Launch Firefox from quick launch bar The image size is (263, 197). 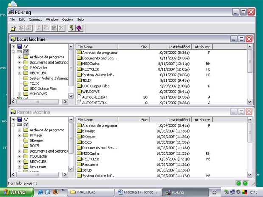click(55, 191)
